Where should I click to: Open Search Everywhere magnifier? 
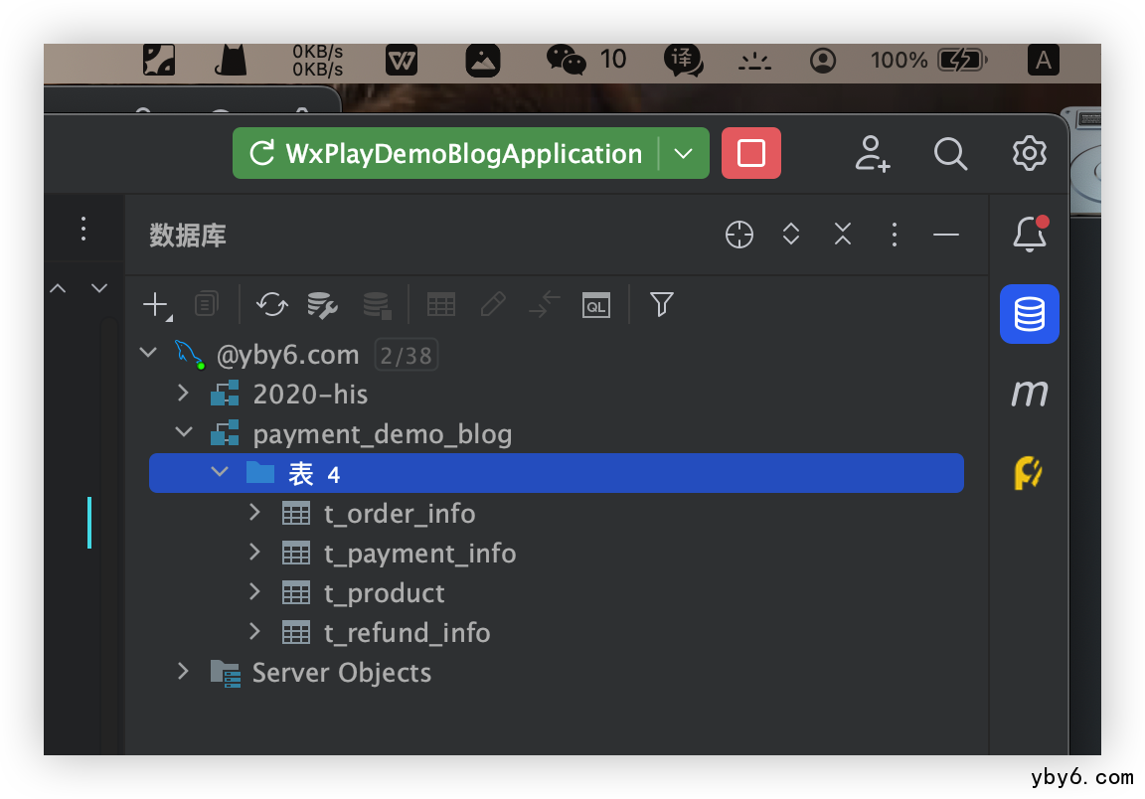point(950,153)
